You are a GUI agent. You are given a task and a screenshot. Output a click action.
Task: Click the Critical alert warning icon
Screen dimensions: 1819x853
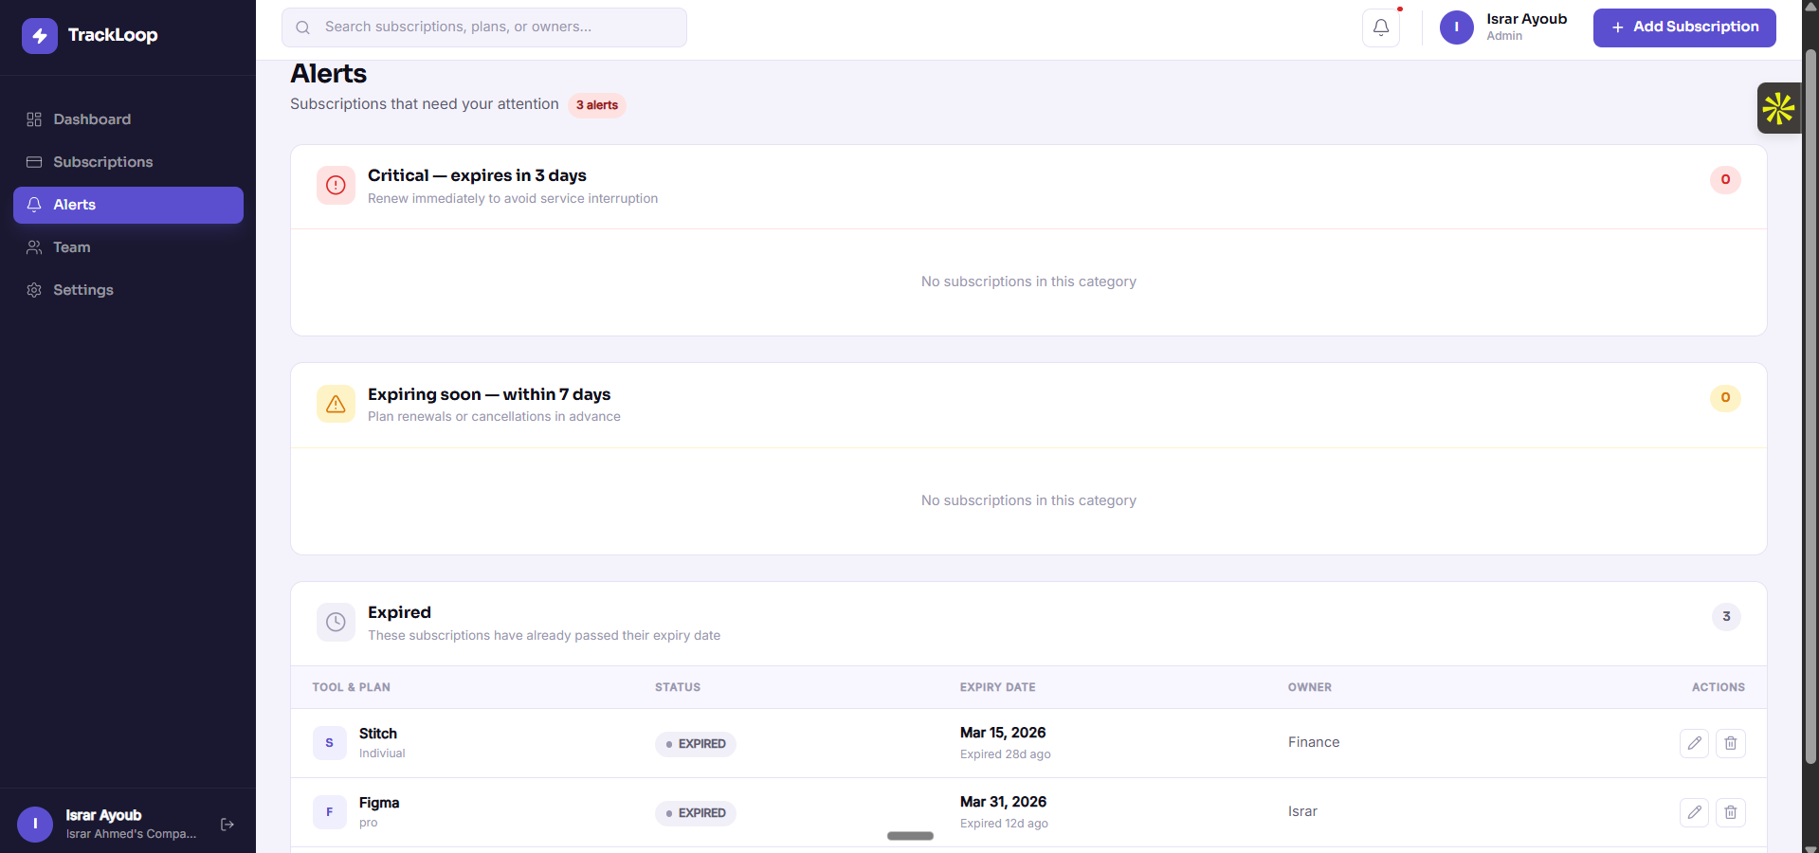point(336,186)
